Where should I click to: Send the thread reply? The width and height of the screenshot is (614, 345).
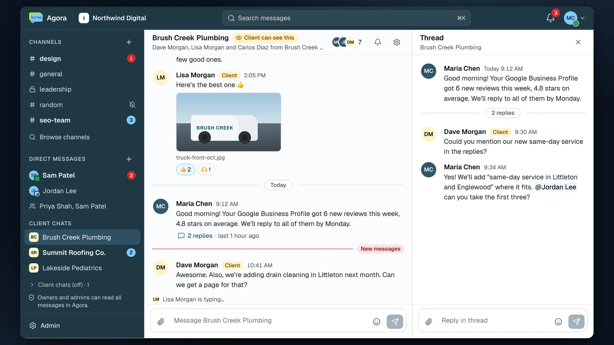pos(577,322)
